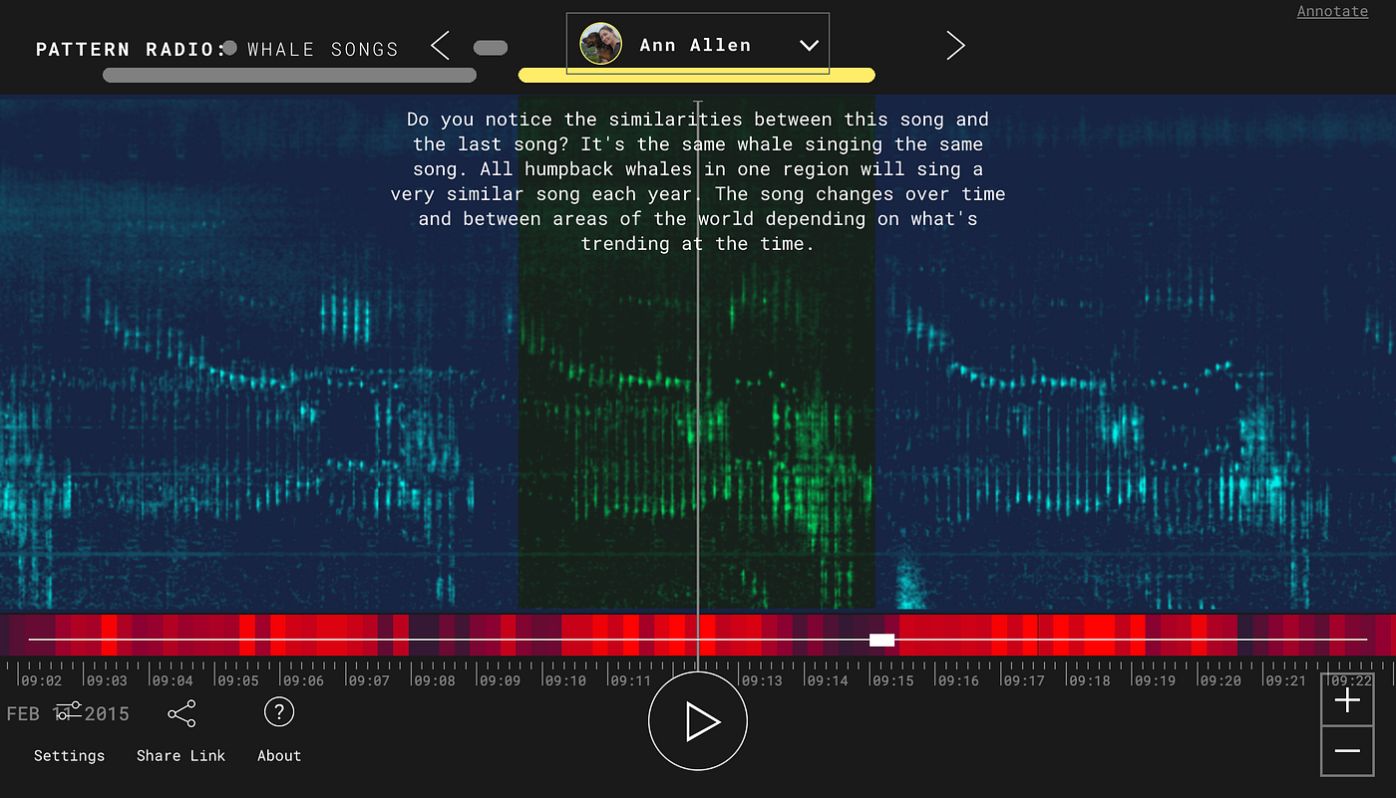Go to the next annotation arrow
The width and height of the screenshot is (1396, 798).
[955, 45]
